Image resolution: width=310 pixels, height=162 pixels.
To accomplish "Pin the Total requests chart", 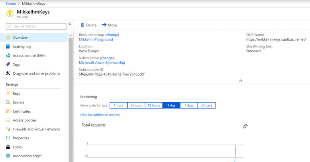I will pyautogui.click(x=245, y=126).
